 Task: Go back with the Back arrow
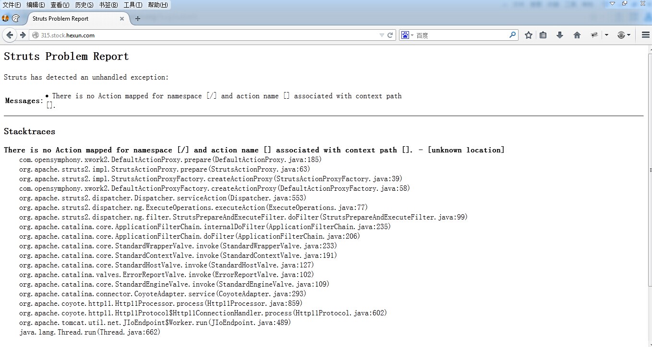point(10,35)
